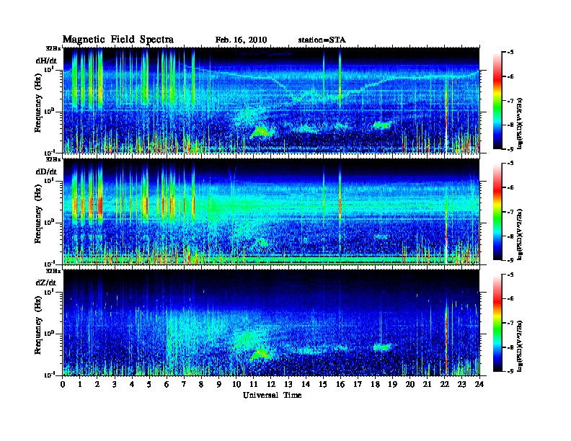Click the log(PSD) label beside dZ/dt color bar

pos(520,345)
